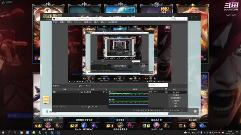Click the 停止推流 stop streaming button
This screenshot has height=135, width=241.
[x=177, y=92]
